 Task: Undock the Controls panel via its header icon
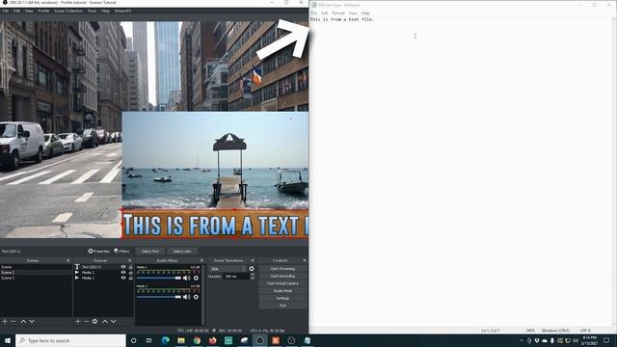click(x=305, y=260)
